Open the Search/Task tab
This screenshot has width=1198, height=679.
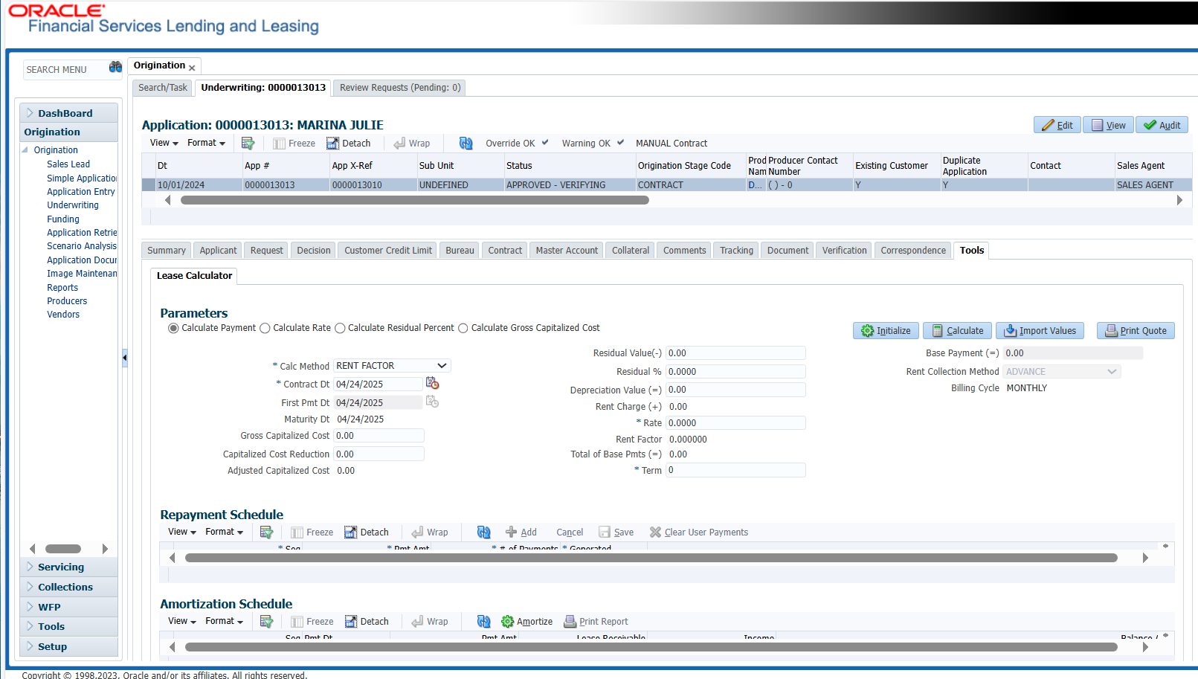pyautogui.click(x=163, y=88)
